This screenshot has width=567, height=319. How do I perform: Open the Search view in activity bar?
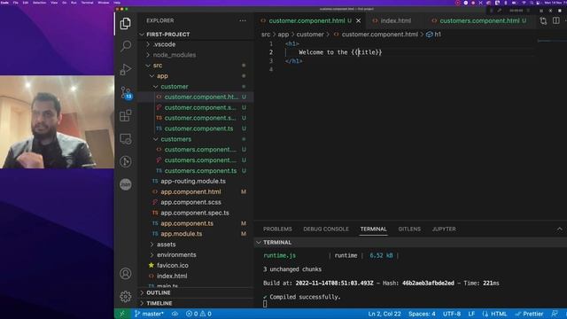coord(126,46)
